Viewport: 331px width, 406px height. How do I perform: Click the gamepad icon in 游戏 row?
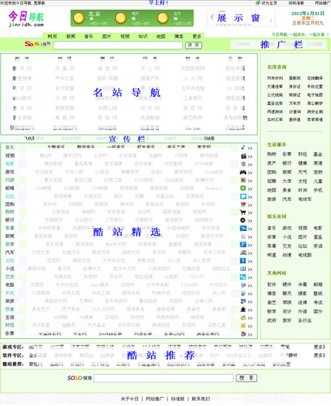click(243, 172)
